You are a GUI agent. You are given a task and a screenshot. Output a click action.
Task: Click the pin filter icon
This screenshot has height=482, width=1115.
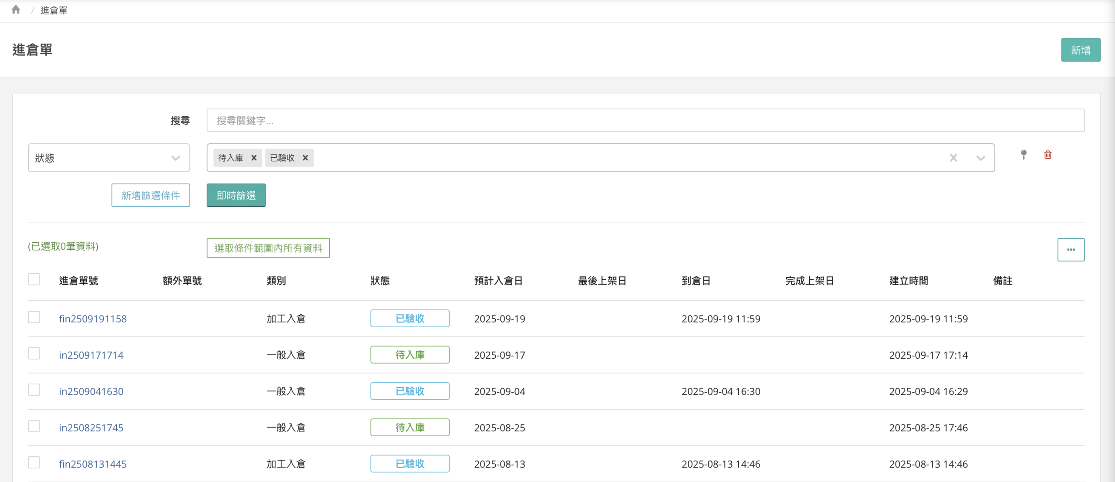[x=1024, y=155]
